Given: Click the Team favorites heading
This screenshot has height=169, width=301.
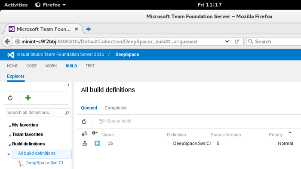Looking at the screenshot, I should click(28, 134).
